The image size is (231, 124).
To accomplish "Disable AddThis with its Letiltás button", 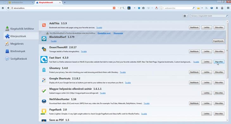I will click(x=207, y=28).
